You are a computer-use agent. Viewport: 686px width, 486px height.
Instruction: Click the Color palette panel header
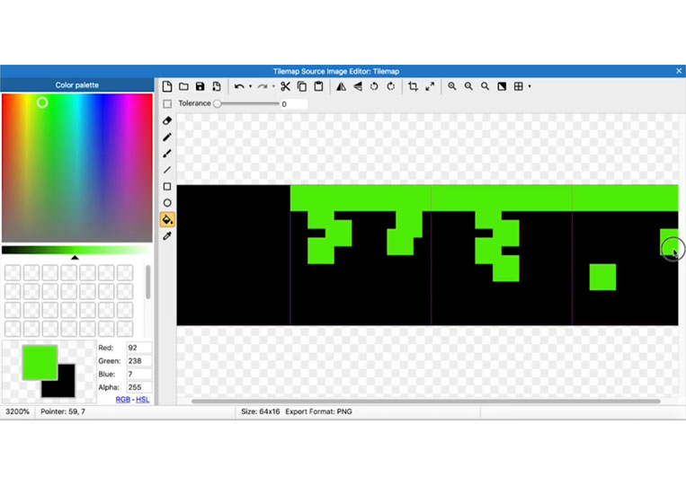[77, 84]
